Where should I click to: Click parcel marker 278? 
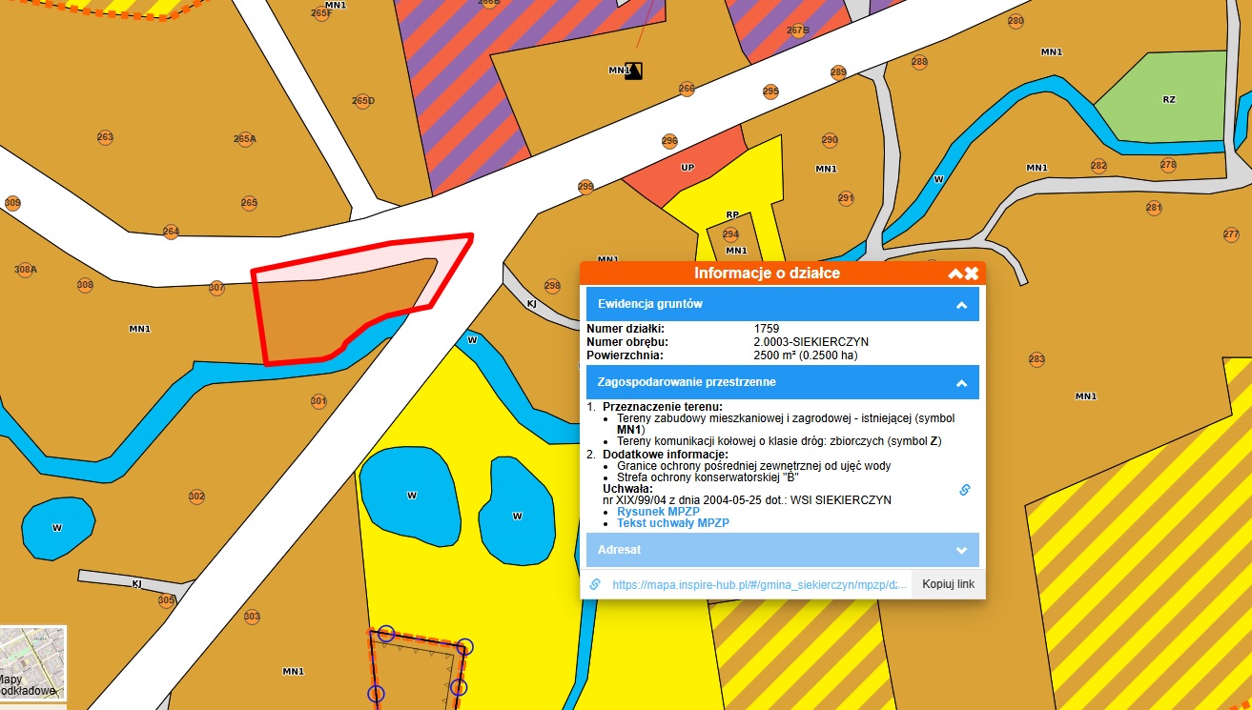pyautogui.click(x=1168, y=165)
